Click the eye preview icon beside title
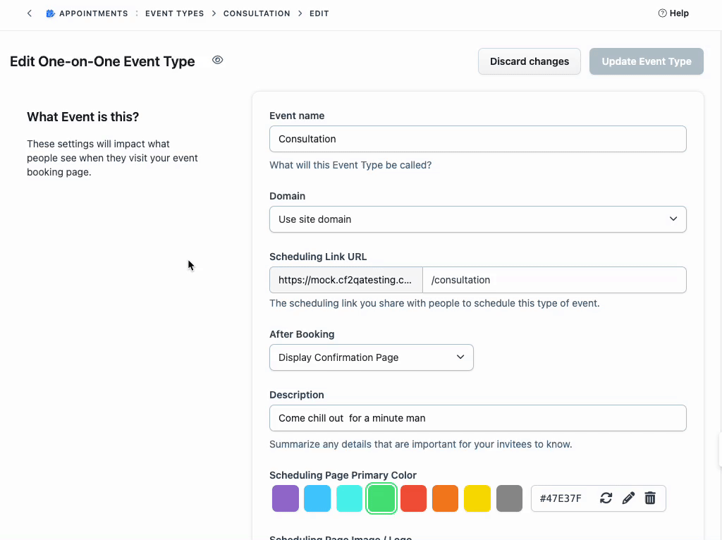The width and height of the screenshot is (722, 540). coord(218,61)
